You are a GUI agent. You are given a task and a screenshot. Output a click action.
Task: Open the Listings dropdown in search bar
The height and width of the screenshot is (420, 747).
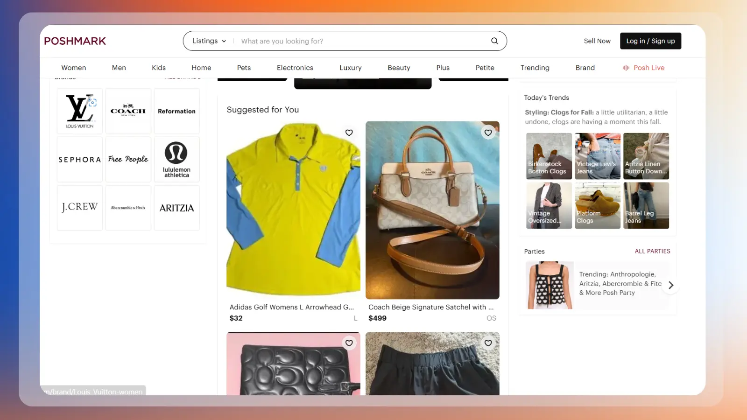209,41
